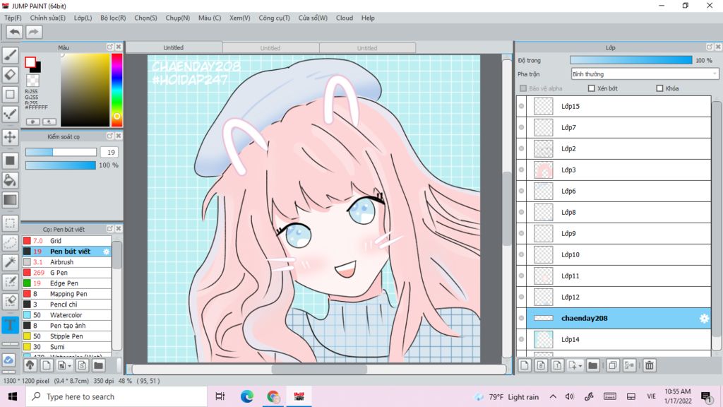This screenshot has height=407, width=723.
Task: Open the cloud sync tool icon
Action: tap(8, 360)
